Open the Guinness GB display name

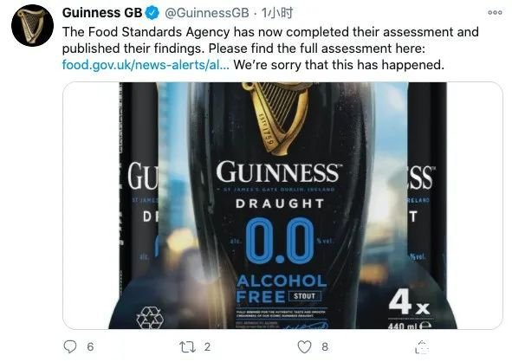tap(102, 13)
